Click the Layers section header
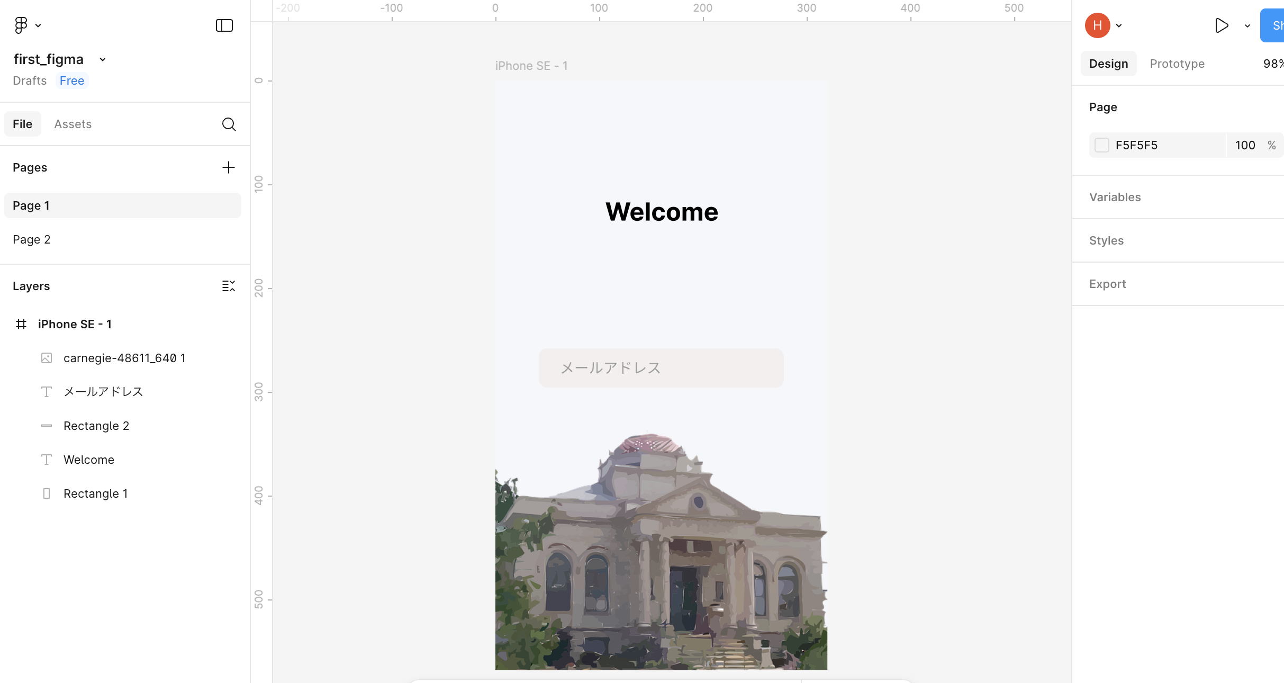Viewport: 1284px width, 683px height. 31,286
